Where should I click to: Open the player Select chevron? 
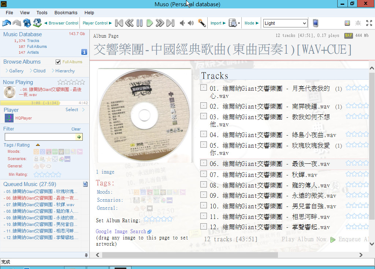(83, 110)
